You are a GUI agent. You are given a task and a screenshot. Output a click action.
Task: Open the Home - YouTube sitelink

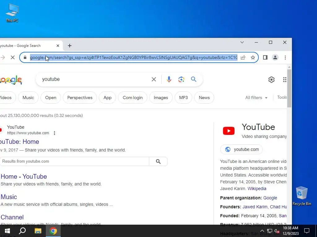24,177
